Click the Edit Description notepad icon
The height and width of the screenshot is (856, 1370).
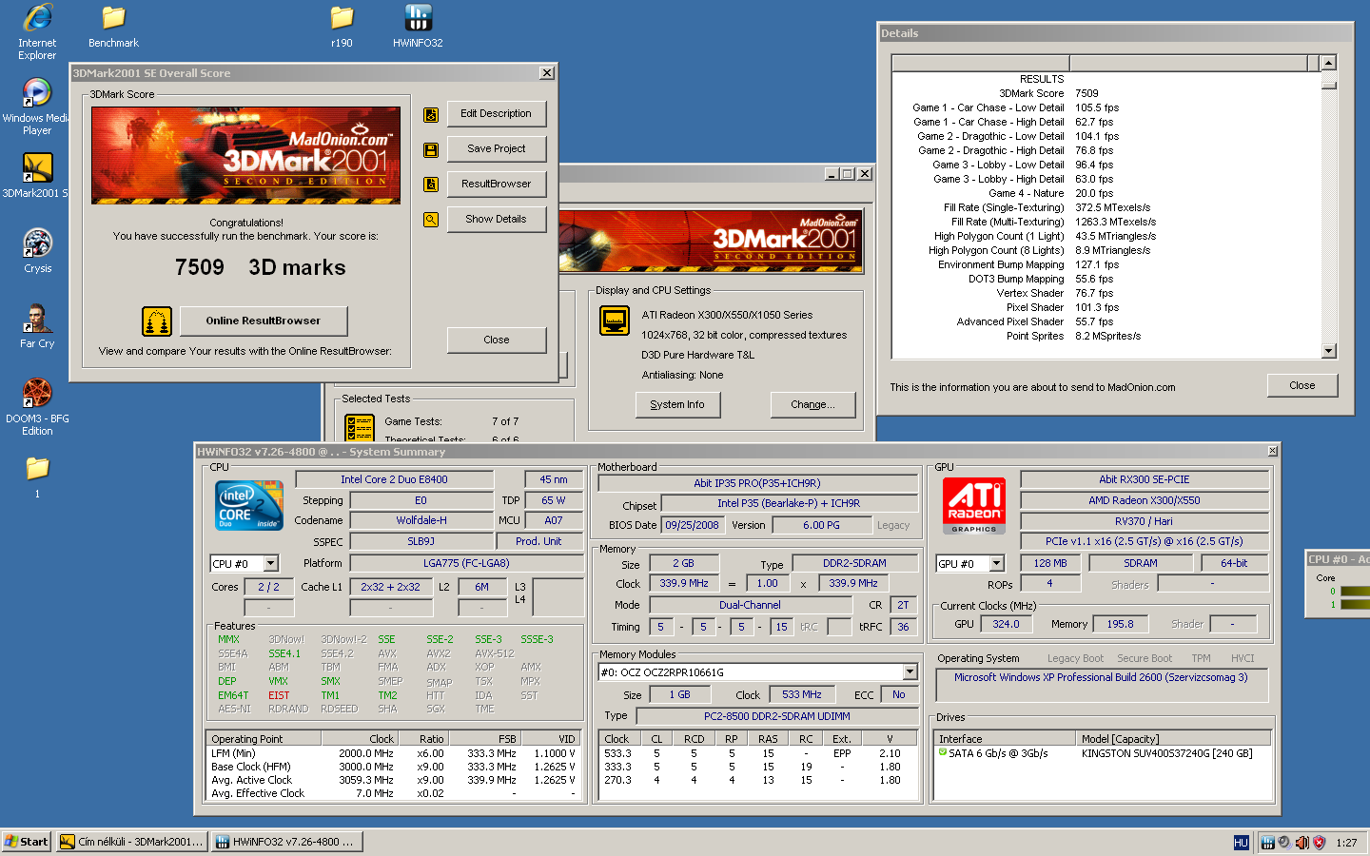click(431, 114)
